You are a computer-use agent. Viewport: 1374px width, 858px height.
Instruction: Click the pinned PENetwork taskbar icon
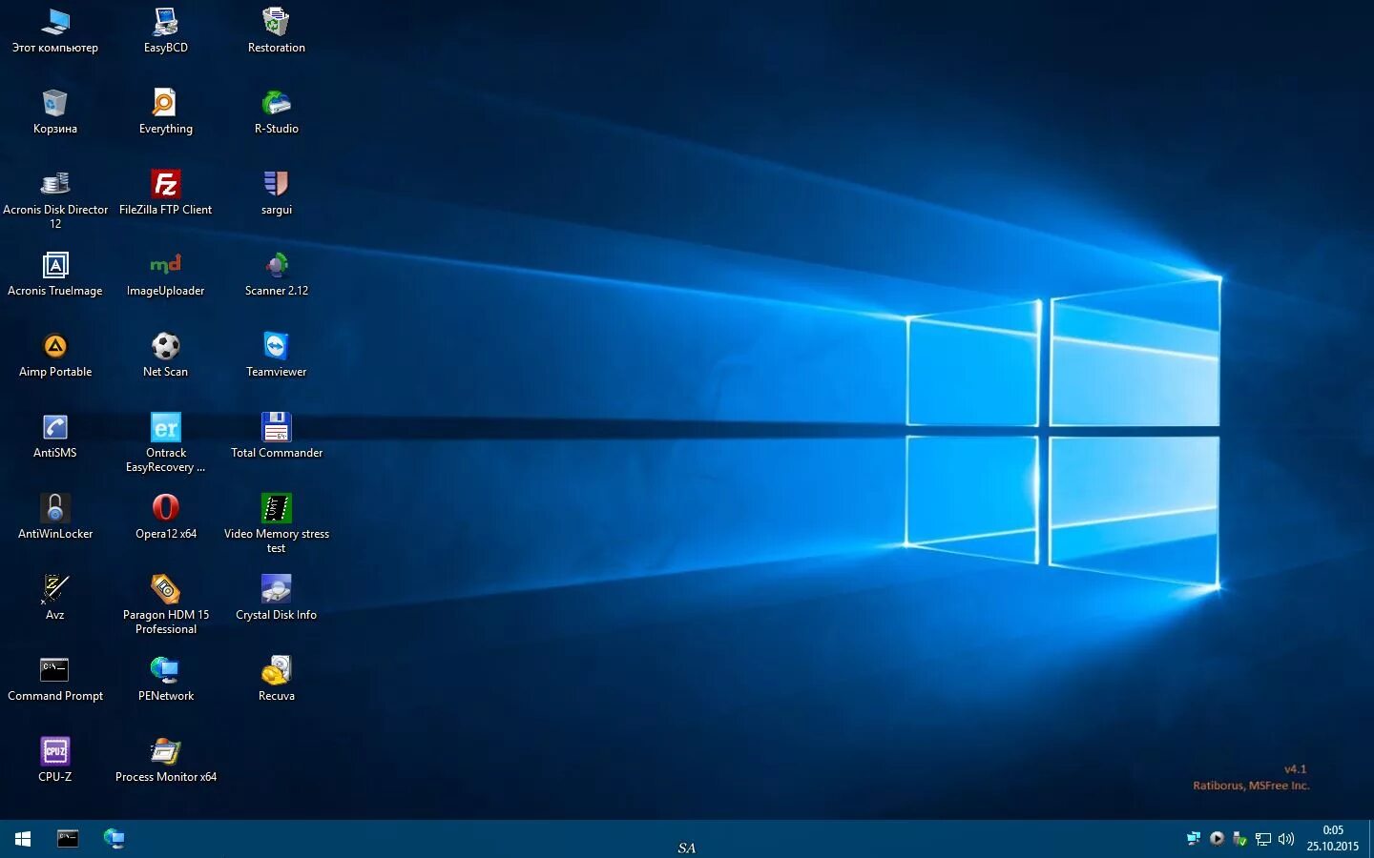coord(114,839)
